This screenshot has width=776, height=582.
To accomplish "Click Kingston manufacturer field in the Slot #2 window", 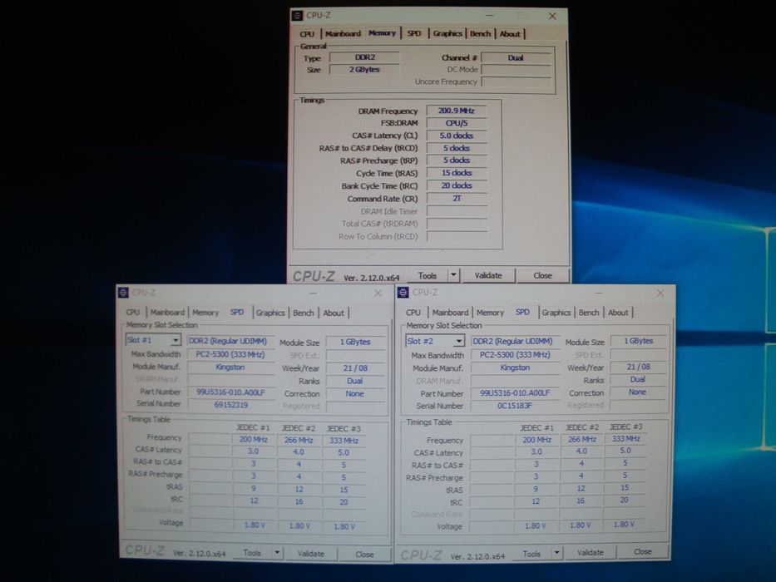I will 515,367.
